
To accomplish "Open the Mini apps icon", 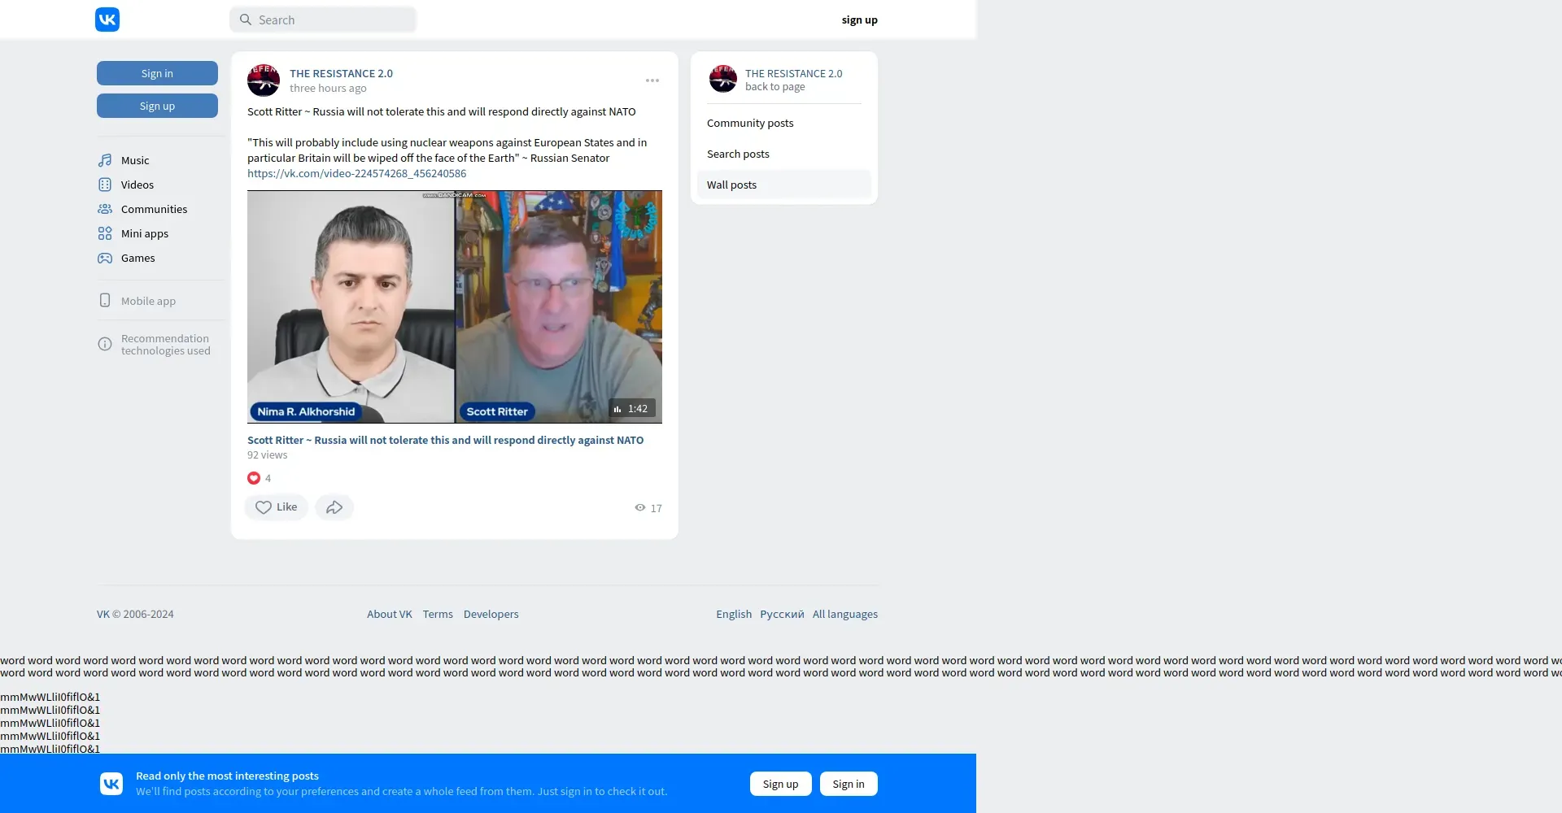I will 105,233.
